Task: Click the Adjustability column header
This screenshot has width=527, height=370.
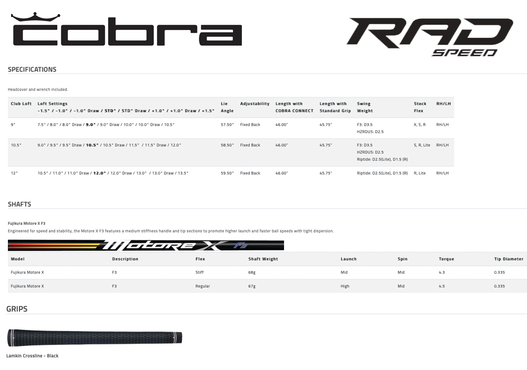Action: (255, 104)
